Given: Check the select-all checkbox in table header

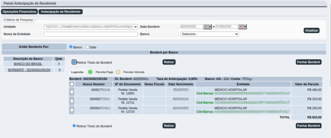Looking at the screenshot, I should point(72,84).
